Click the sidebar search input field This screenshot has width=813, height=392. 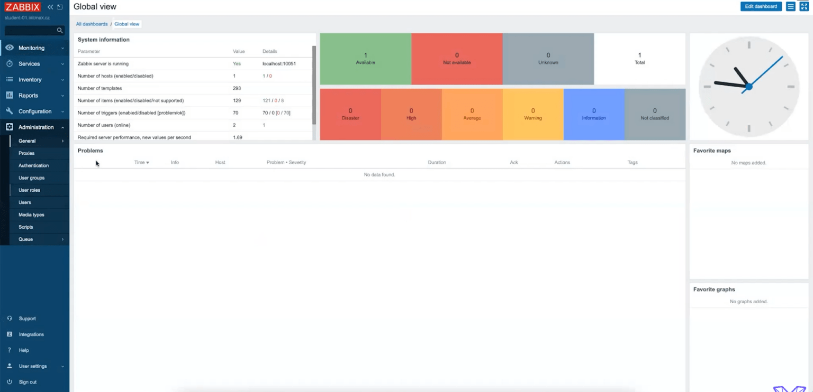click(x=32, y=31)
